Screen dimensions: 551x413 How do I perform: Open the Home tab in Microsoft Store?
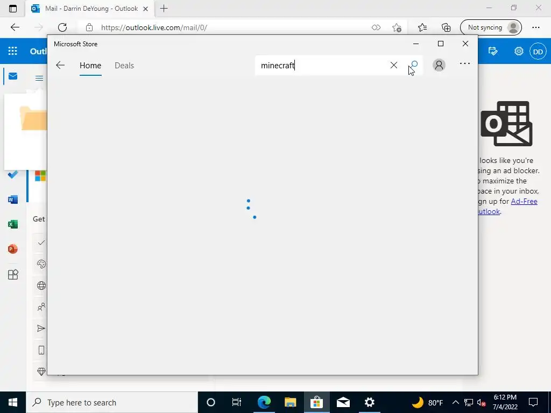click(x=90, y=66)
